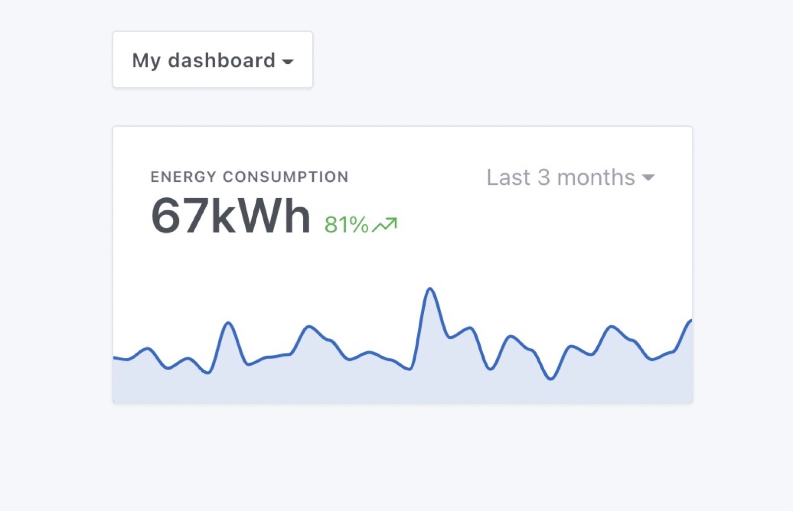Click the lowest dip on the chart line
Image resolution: width=793 pixels, height=511 pixels.
pyautogui.click(x=551, y=379)
